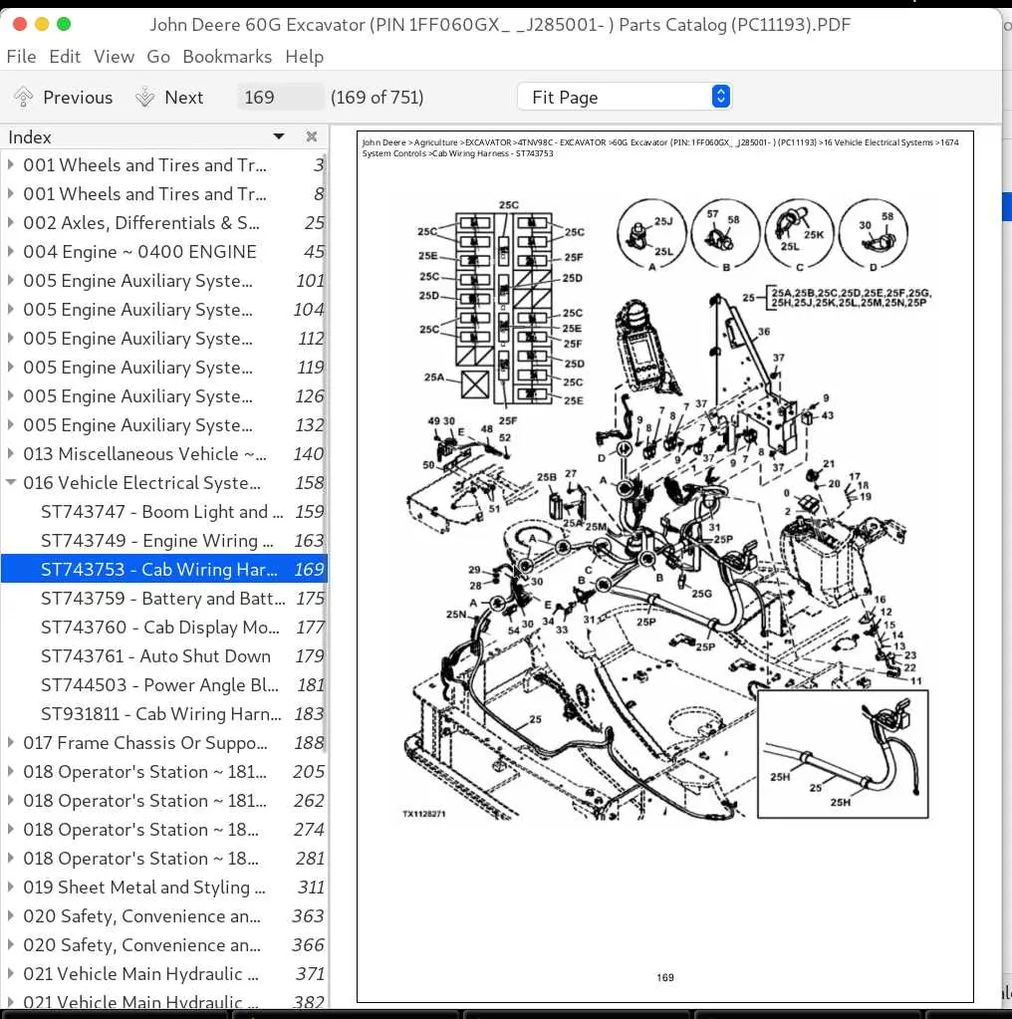This screenshot has width=1012, height=1019.
Task: Click the 25H harness inset detail box
Action: [x=843, y=754]
